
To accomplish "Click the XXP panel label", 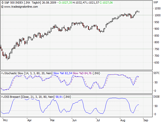I will 156,2.
